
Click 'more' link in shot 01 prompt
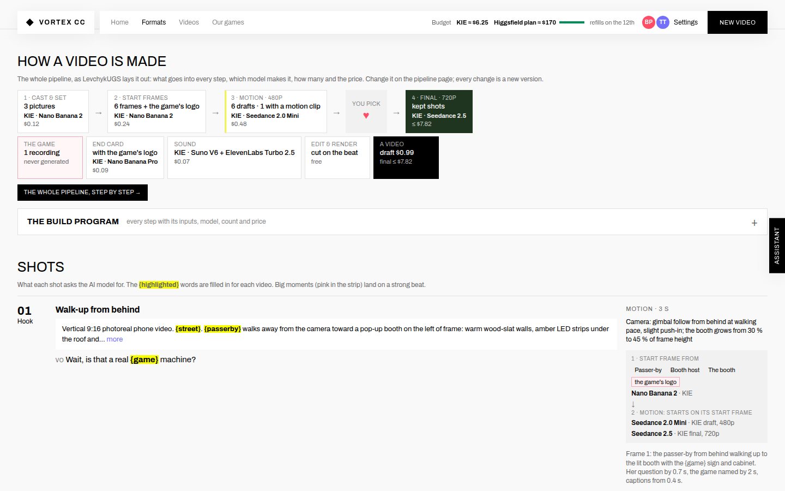(114, 339)
